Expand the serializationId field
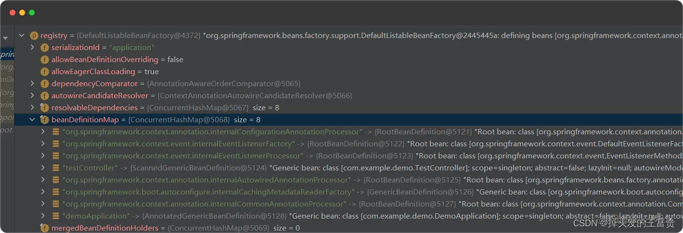 pos(32,48)
